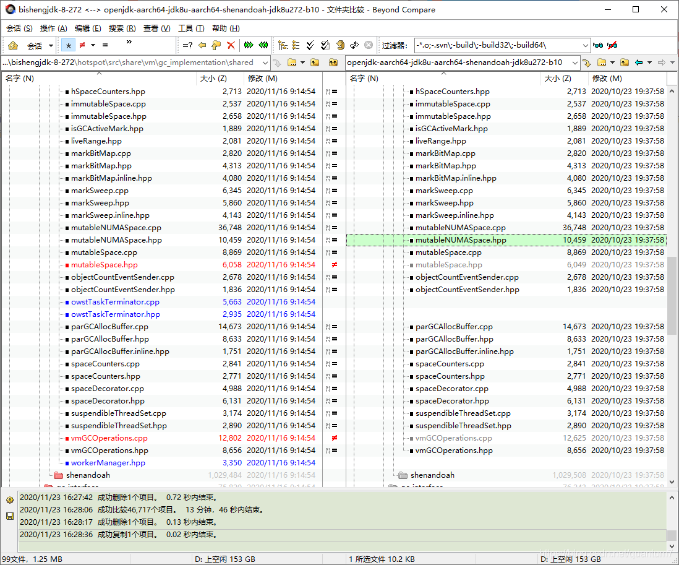Click the parent folder icon above left pane
Image resolution: width=679 pixels, height=565 pixels.
click(315, 62)
